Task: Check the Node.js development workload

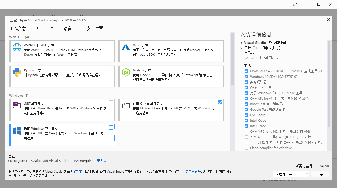Action: [x=220, y=69]
